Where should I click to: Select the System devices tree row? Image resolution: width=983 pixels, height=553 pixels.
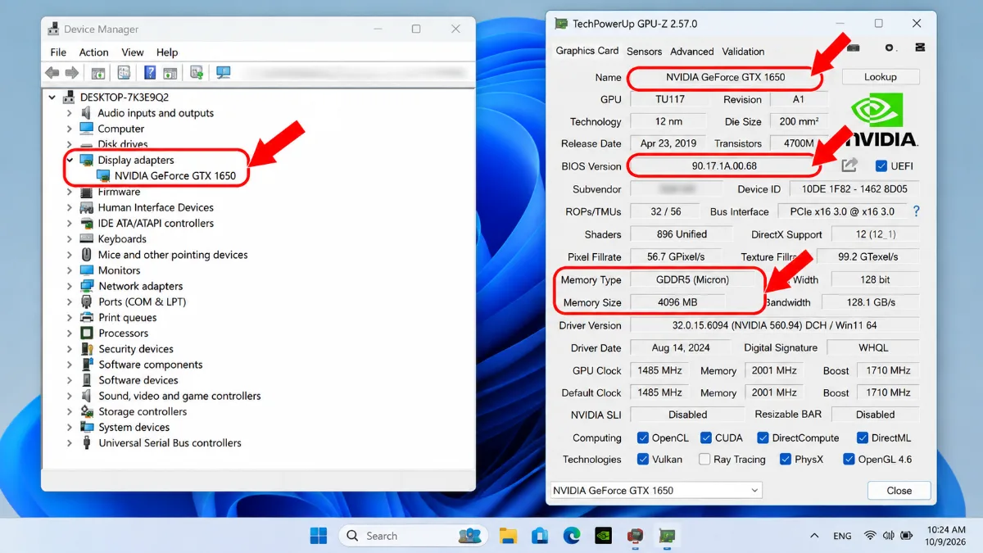point(134,428)
